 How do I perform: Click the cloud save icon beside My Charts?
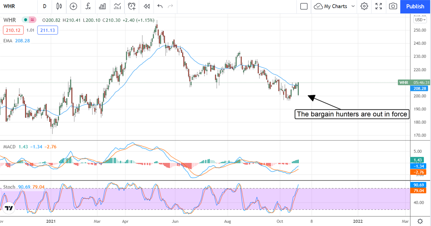coord(318,6)
